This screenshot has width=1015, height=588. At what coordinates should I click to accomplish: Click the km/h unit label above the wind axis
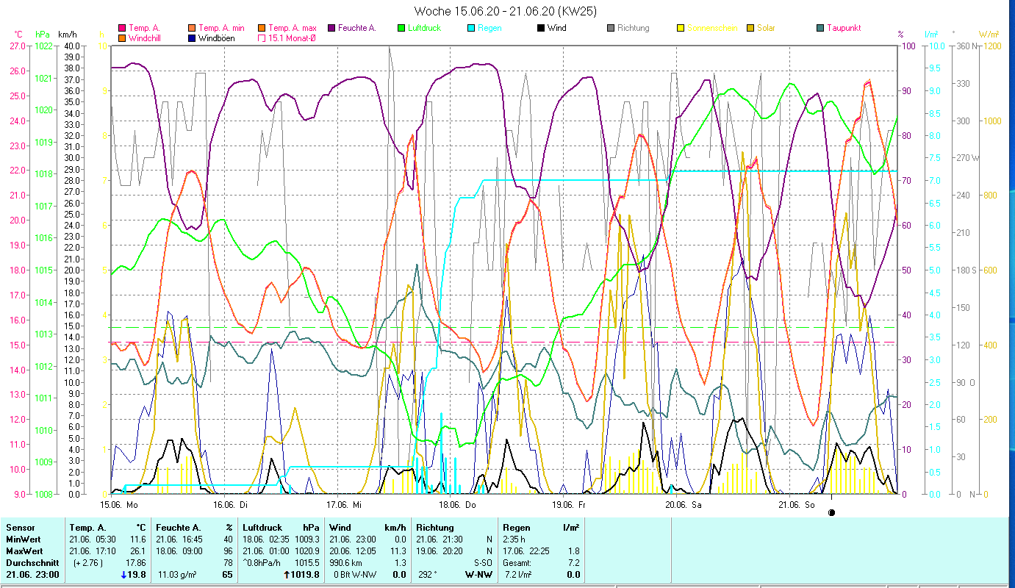[68, 35]
